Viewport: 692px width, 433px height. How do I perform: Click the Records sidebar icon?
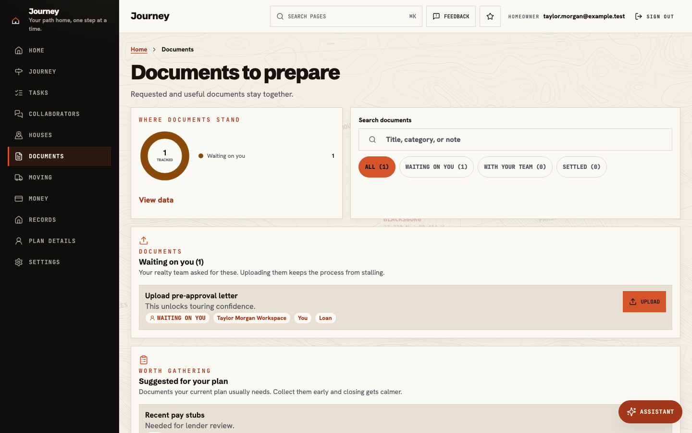point(19,220)
